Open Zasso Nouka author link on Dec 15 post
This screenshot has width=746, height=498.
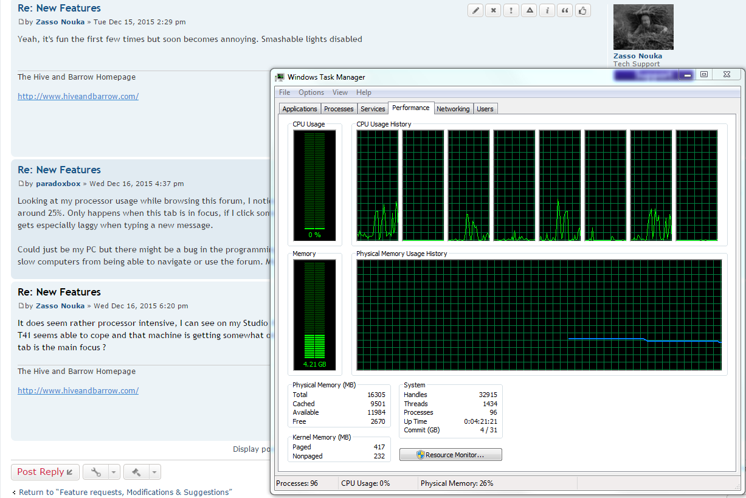(60, 22)
